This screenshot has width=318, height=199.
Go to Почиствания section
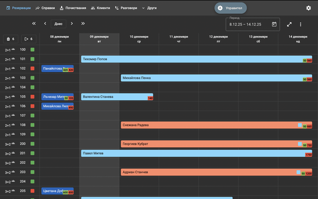[73, 8]
